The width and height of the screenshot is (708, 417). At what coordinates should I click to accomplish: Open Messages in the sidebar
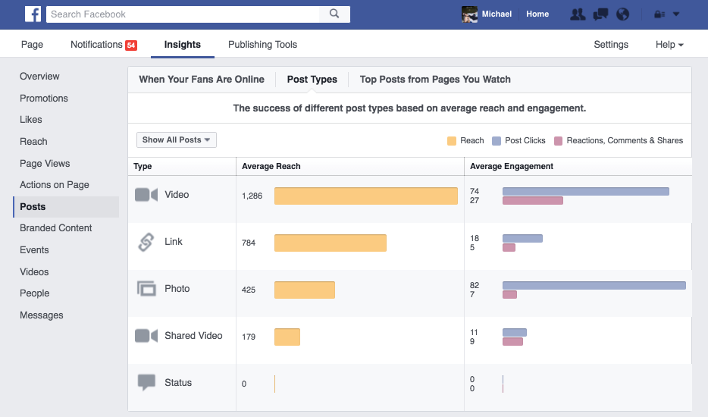[41, 315]
